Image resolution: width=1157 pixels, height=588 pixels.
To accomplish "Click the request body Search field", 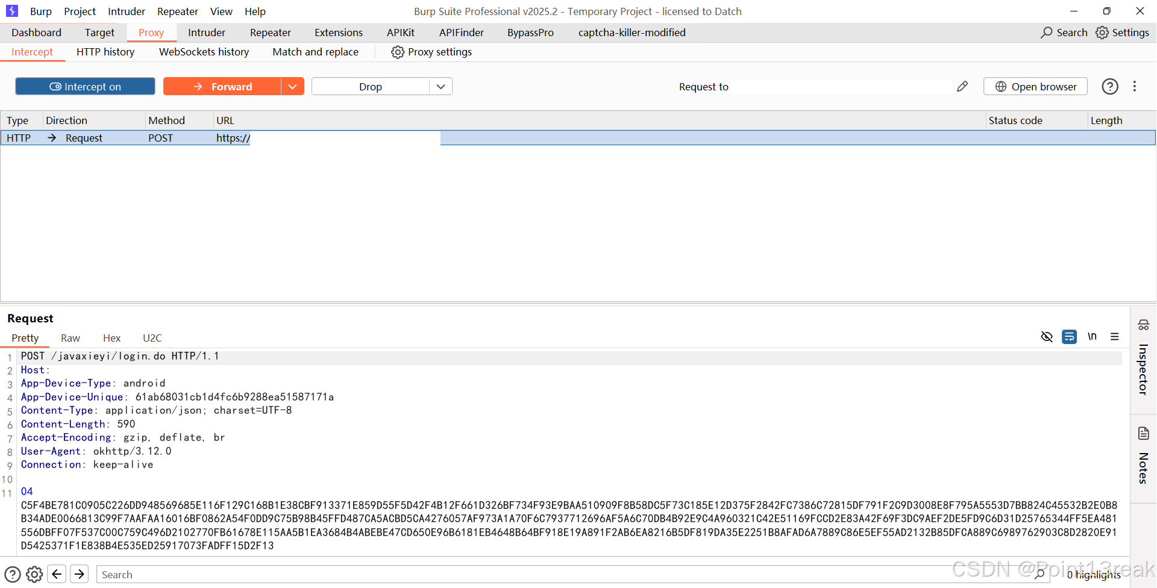I will pos(572,574).
